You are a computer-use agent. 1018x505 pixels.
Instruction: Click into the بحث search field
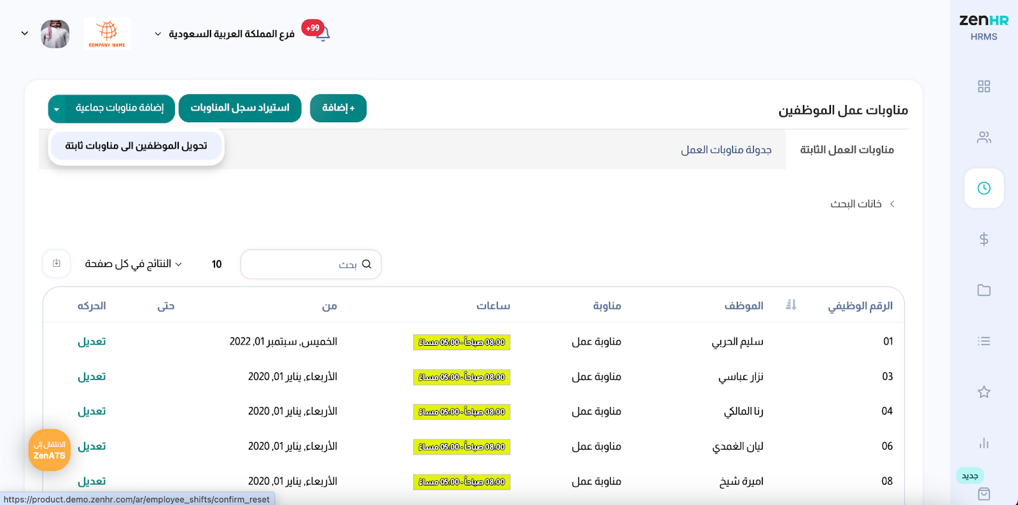310,264
